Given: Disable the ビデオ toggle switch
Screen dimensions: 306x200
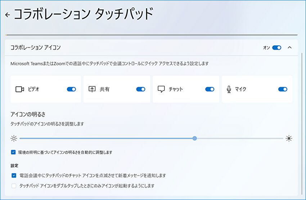Looking at the screenshot, I should [x=71, y=89].
